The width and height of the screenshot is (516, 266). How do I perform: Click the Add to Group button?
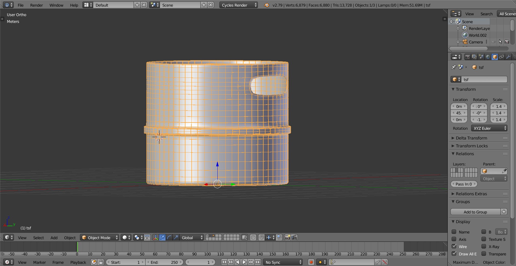pos(475,212)
